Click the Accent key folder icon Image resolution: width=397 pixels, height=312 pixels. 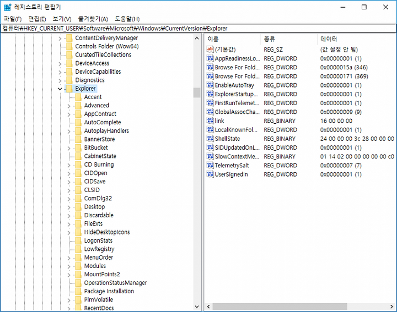pyautogui.click(x=78, y=97)
